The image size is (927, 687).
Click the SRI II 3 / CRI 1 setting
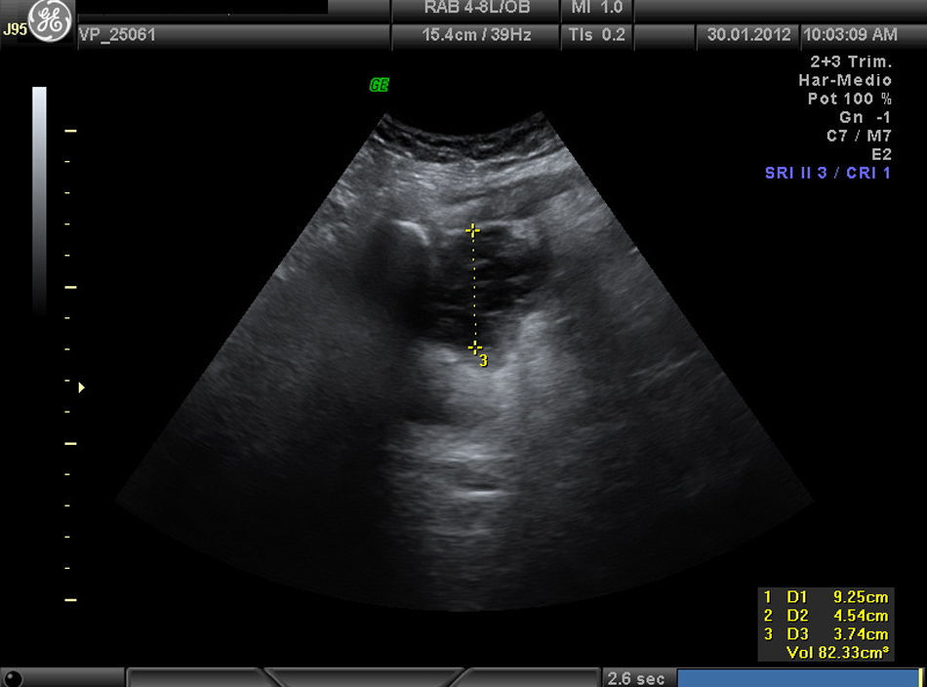coord(827,174)
